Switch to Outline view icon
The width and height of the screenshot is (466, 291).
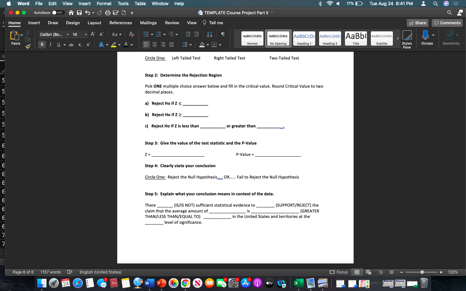[x=380, y=272]
